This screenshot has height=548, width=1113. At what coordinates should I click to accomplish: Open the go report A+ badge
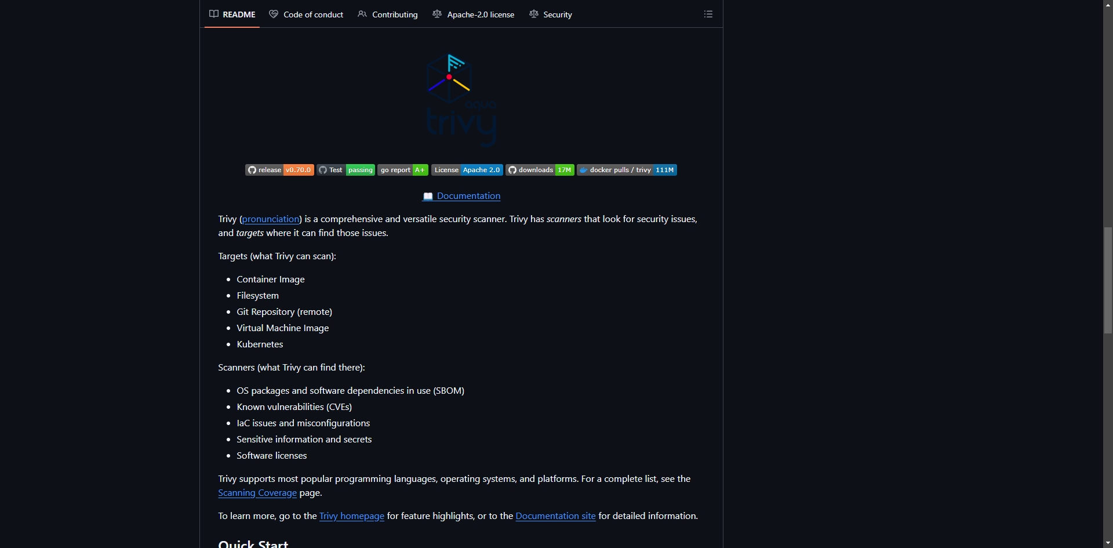403,170
